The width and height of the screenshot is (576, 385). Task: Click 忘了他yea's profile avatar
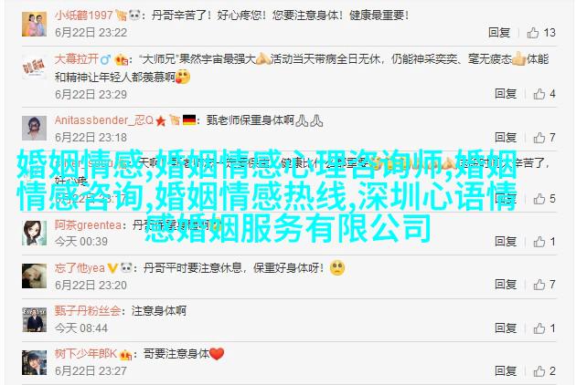34,276
